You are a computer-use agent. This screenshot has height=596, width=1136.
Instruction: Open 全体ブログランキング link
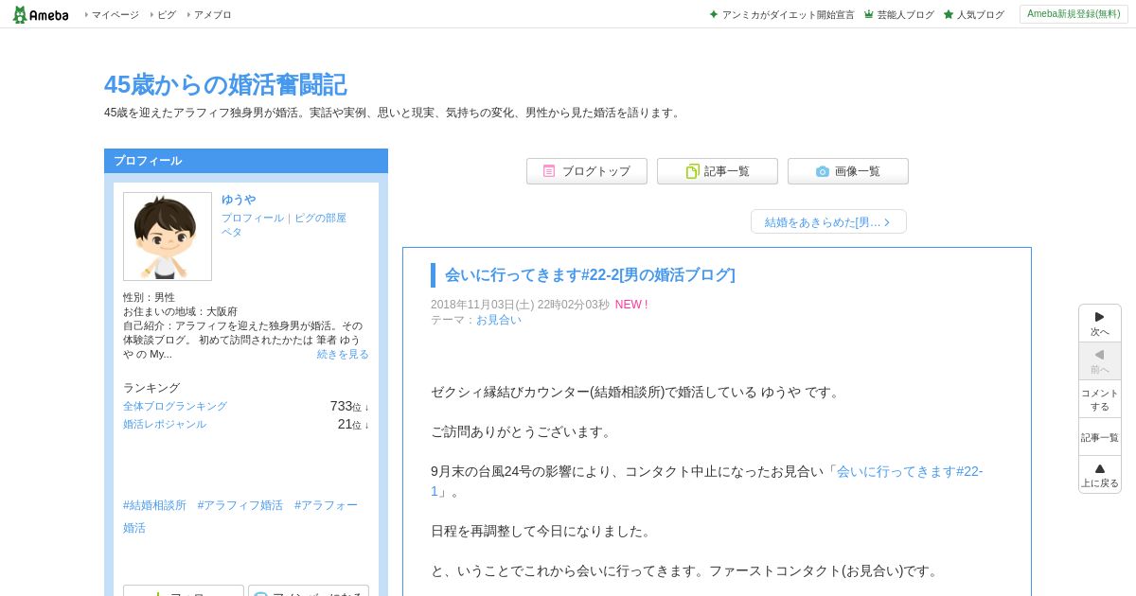tap(175, 406)
